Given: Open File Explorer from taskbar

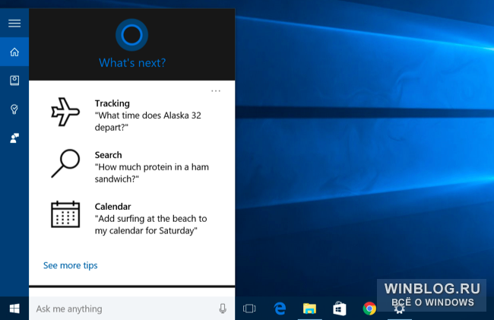Looking at the screenshot, I should (309, 309).
